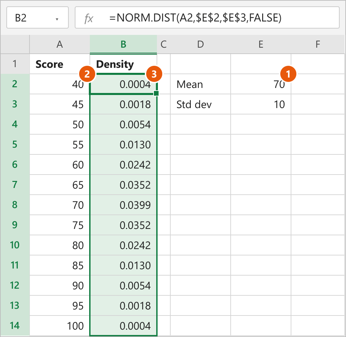
Task: Select row 8 header
Action: coord(15,205)
